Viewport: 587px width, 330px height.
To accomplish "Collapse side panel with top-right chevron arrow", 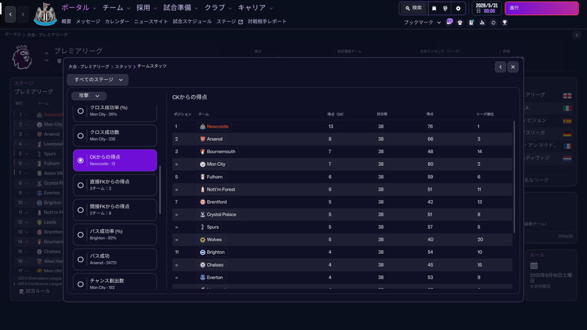I will [x=577, y=35].
